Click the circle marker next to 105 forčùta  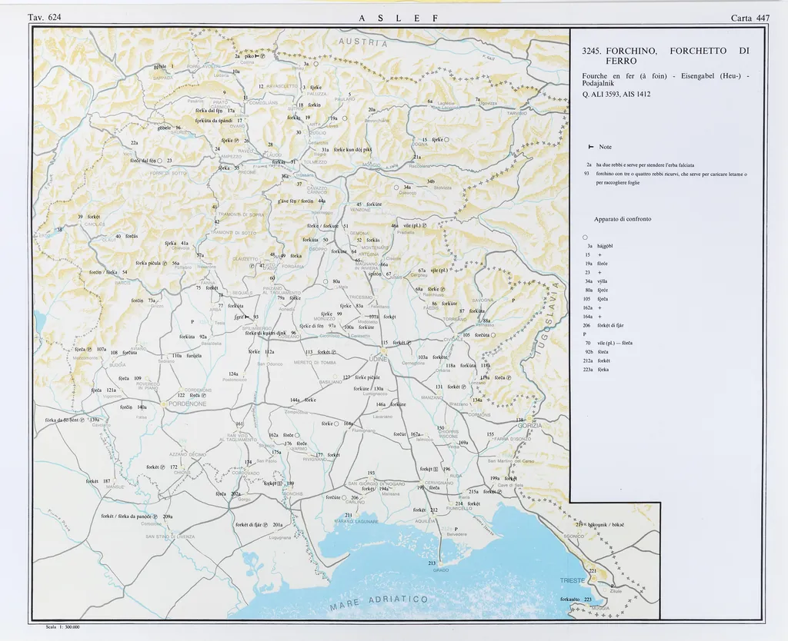(493, 335)
